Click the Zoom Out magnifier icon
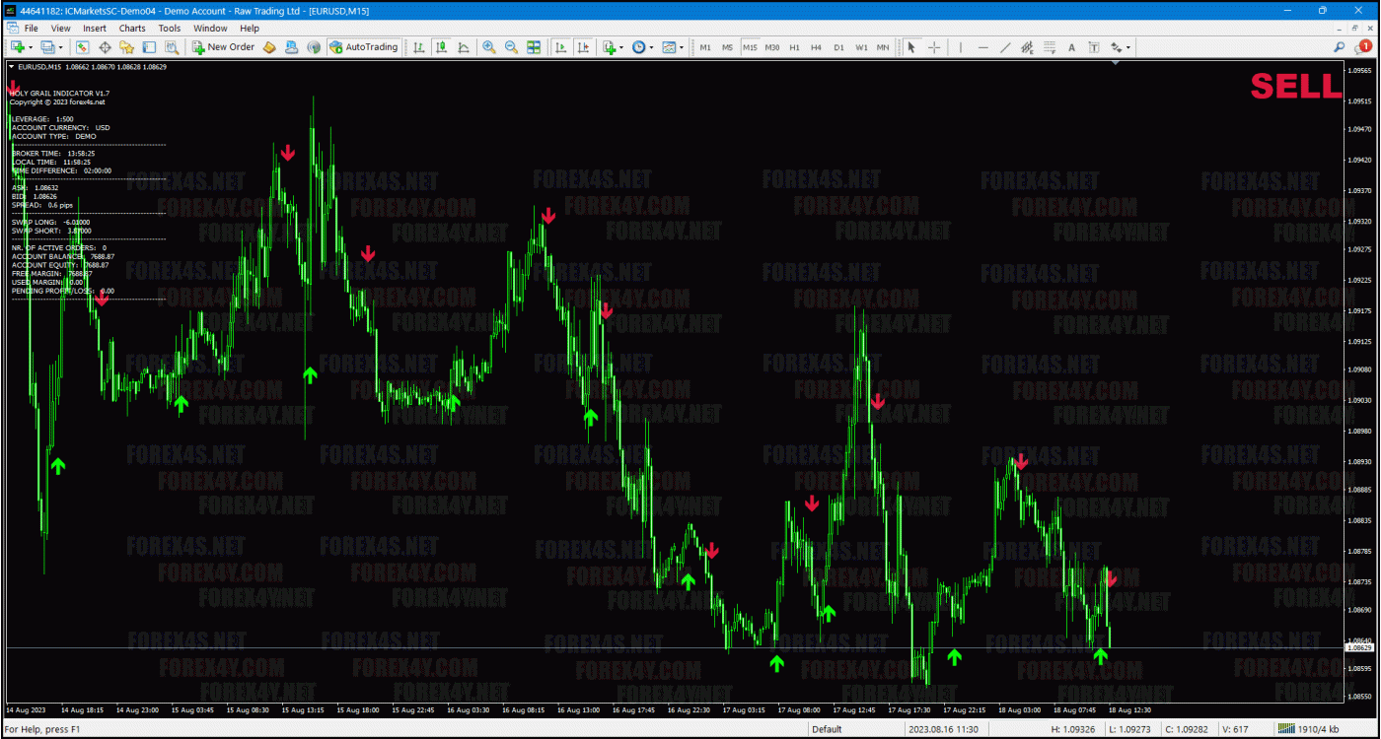Viewport: 1381px width, 739px height. pyautogui.click(x=511, y=47)
